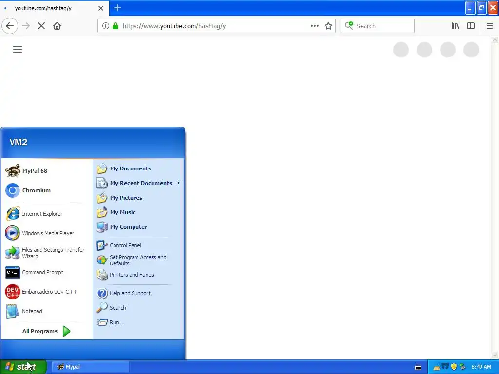The height and width of the screenshot is (374, 499).
Task: Show site information icon
Action: coord(106,26)
